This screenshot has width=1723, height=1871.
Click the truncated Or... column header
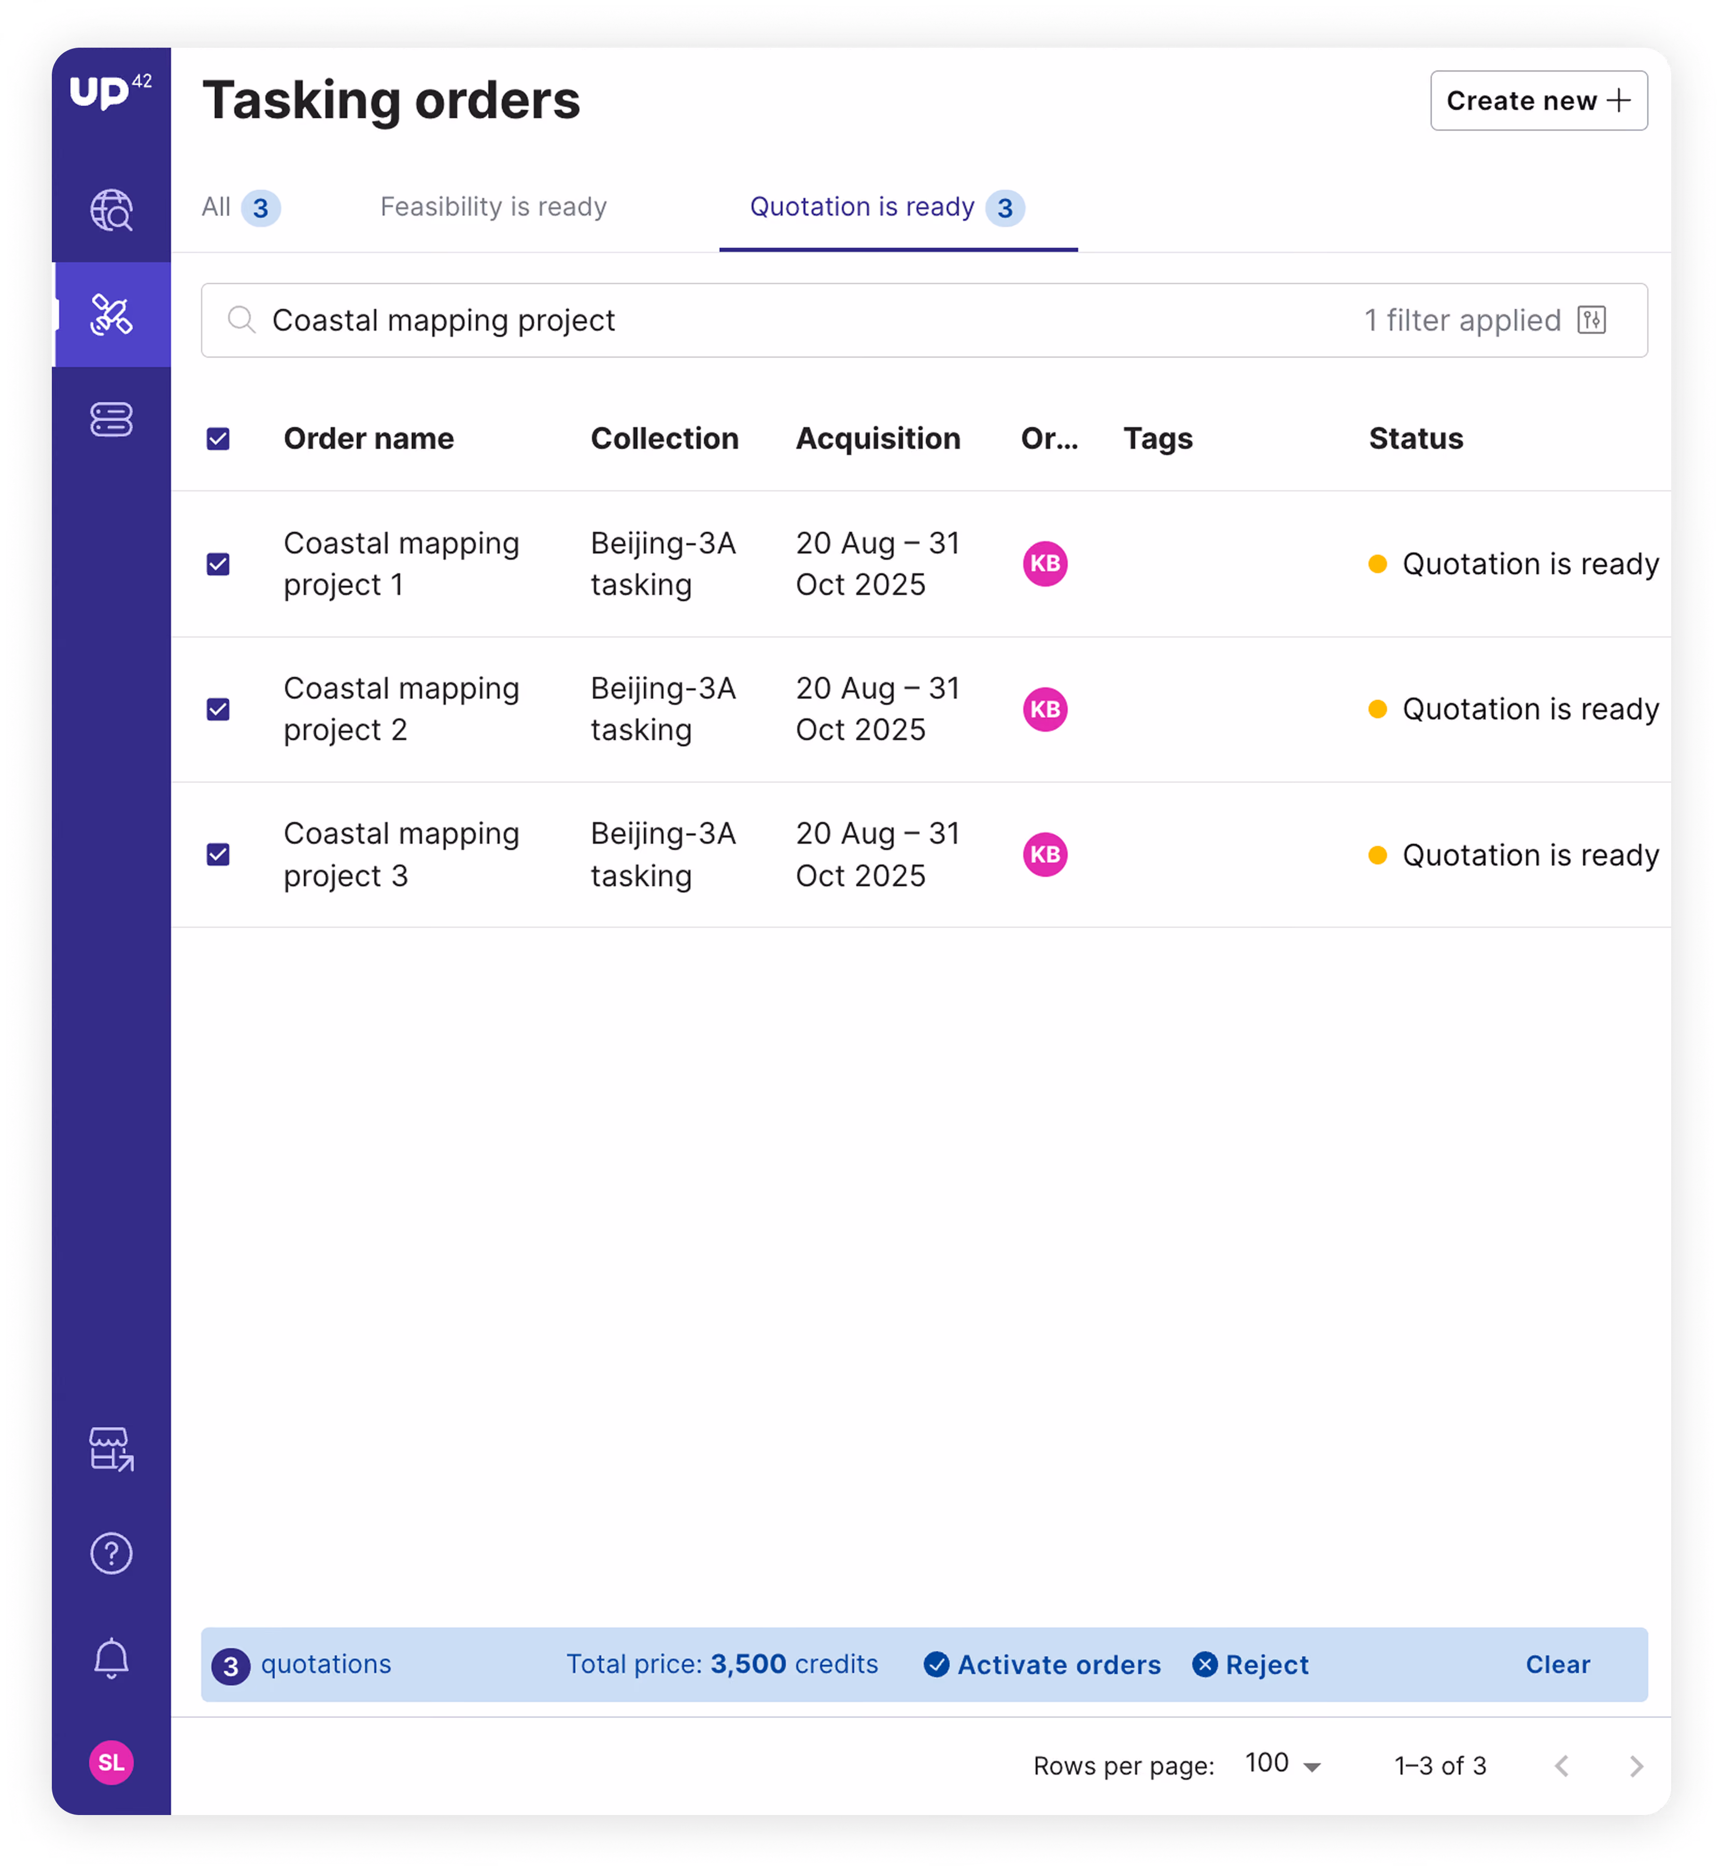click(x=1050, y=439)
